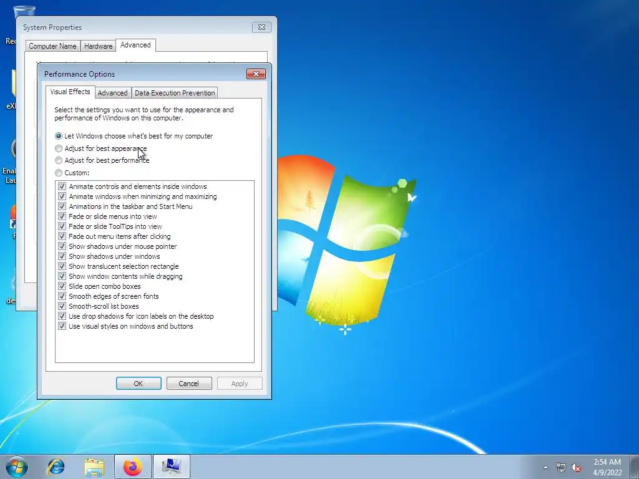639x479 pixels.
Task: Click the Apply button
Action: click(240, 384)
